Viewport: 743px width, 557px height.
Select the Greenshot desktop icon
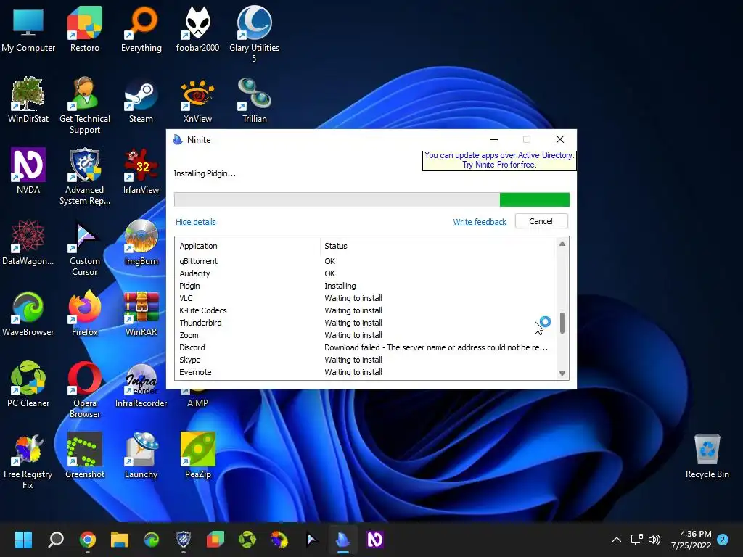click(85, 455)
